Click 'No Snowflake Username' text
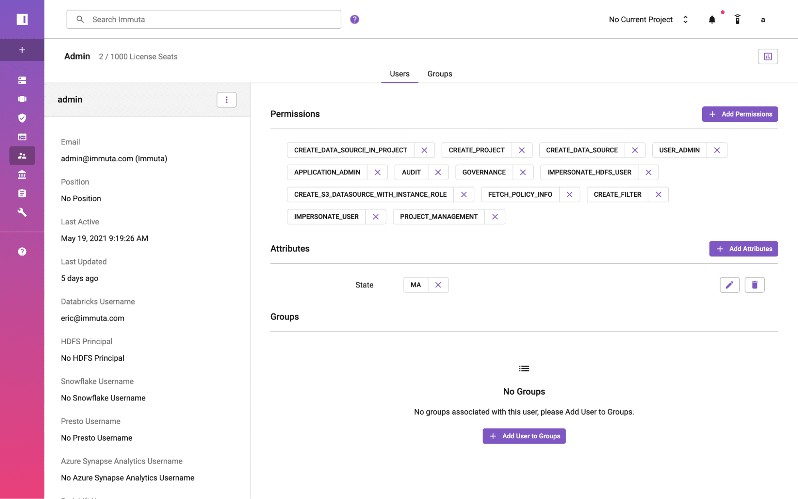Screen dimensions: 798x499 103,398
